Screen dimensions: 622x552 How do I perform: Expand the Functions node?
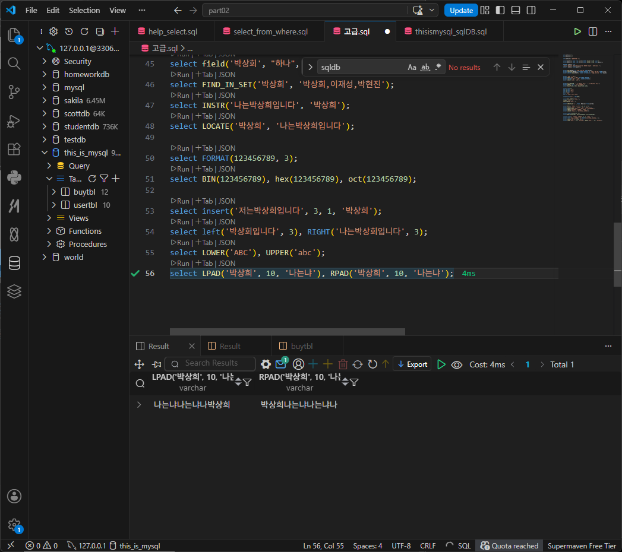click(x=49, y=231)
